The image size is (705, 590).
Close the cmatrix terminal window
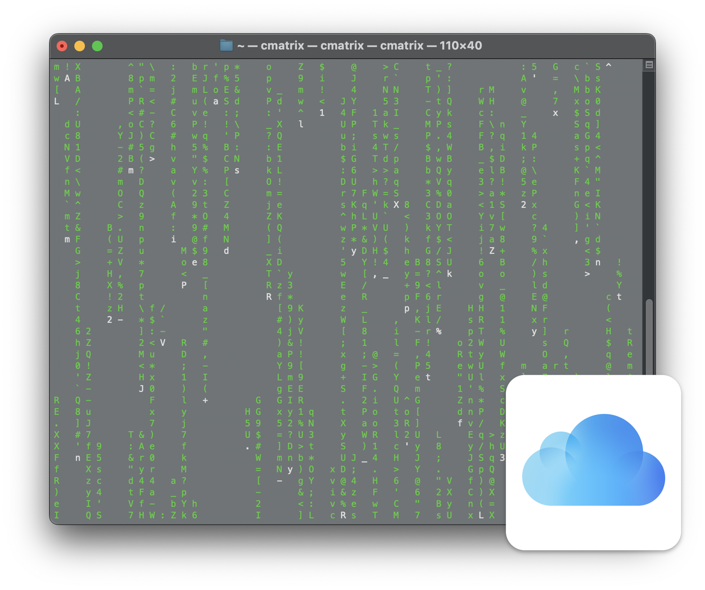[62, 46]
